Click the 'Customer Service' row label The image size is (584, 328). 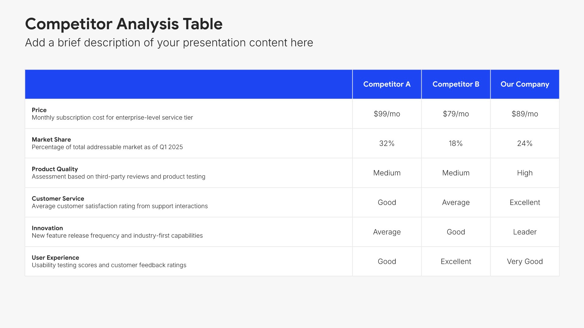58,198
